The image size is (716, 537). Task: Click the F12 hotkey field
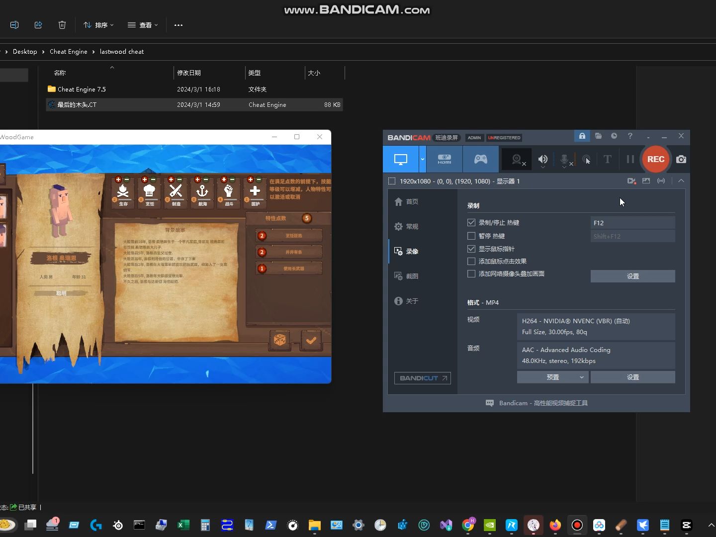point(632,223)
